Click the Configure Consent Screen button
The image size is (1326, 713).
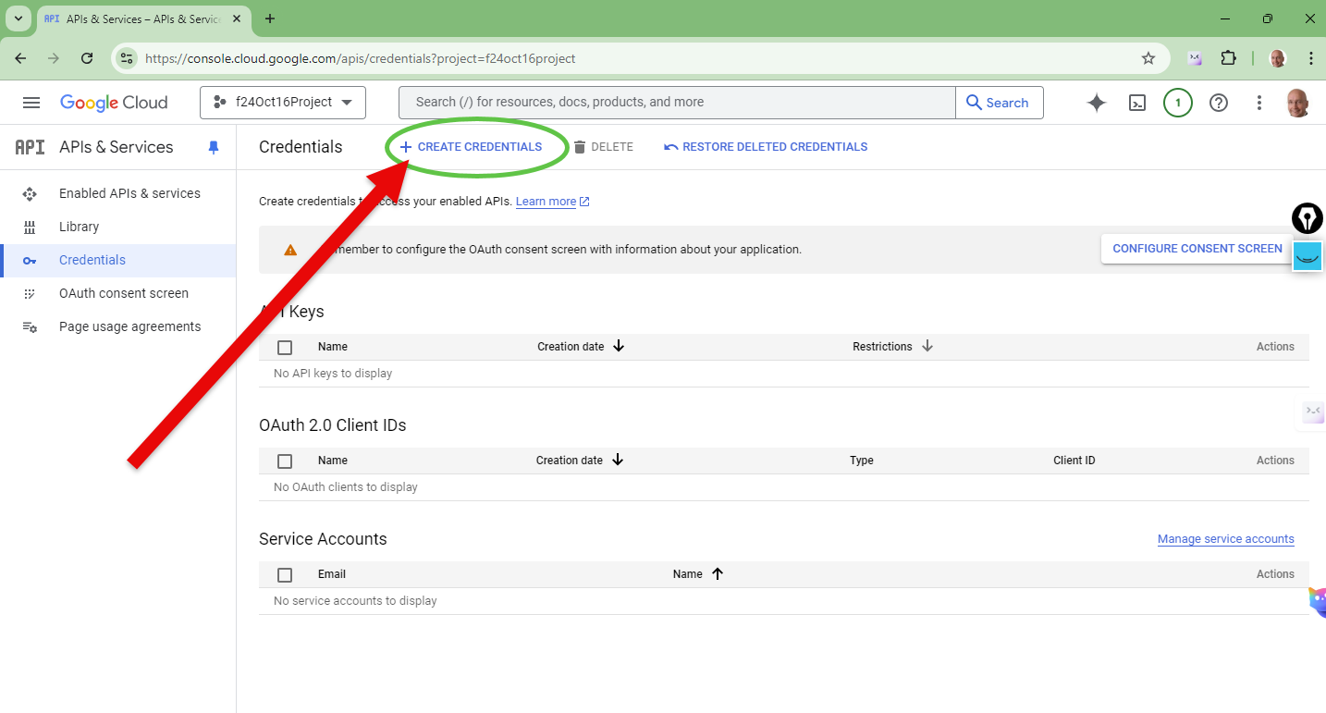point(1197,249)
